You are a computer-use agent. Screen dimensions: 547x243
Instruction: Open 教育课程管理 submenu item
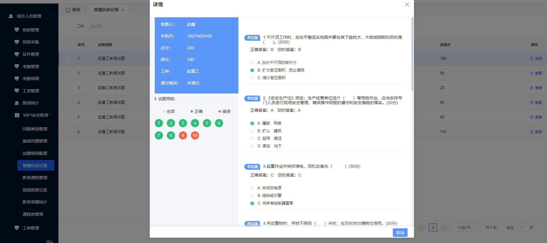point(35,178)
